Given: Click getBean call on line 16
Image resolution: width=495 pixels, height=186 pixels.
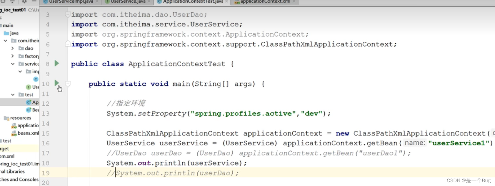Looking at the screenshot, I should (x=382, y=143).
